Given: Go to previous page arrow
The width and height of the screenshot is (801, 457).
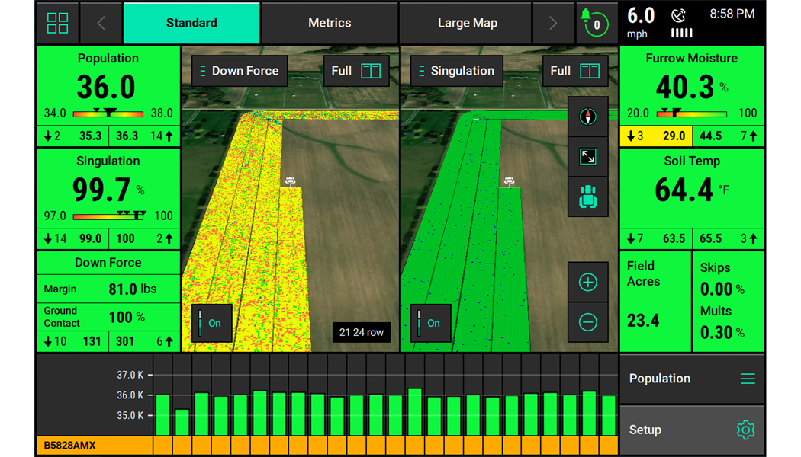Looking at the screenshot, I should click(x=101, y=23).
